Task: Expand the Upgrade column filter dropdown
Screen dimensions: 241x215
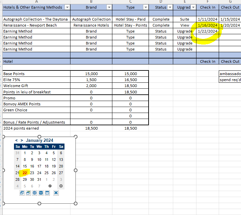Action: tap(193, 7)
